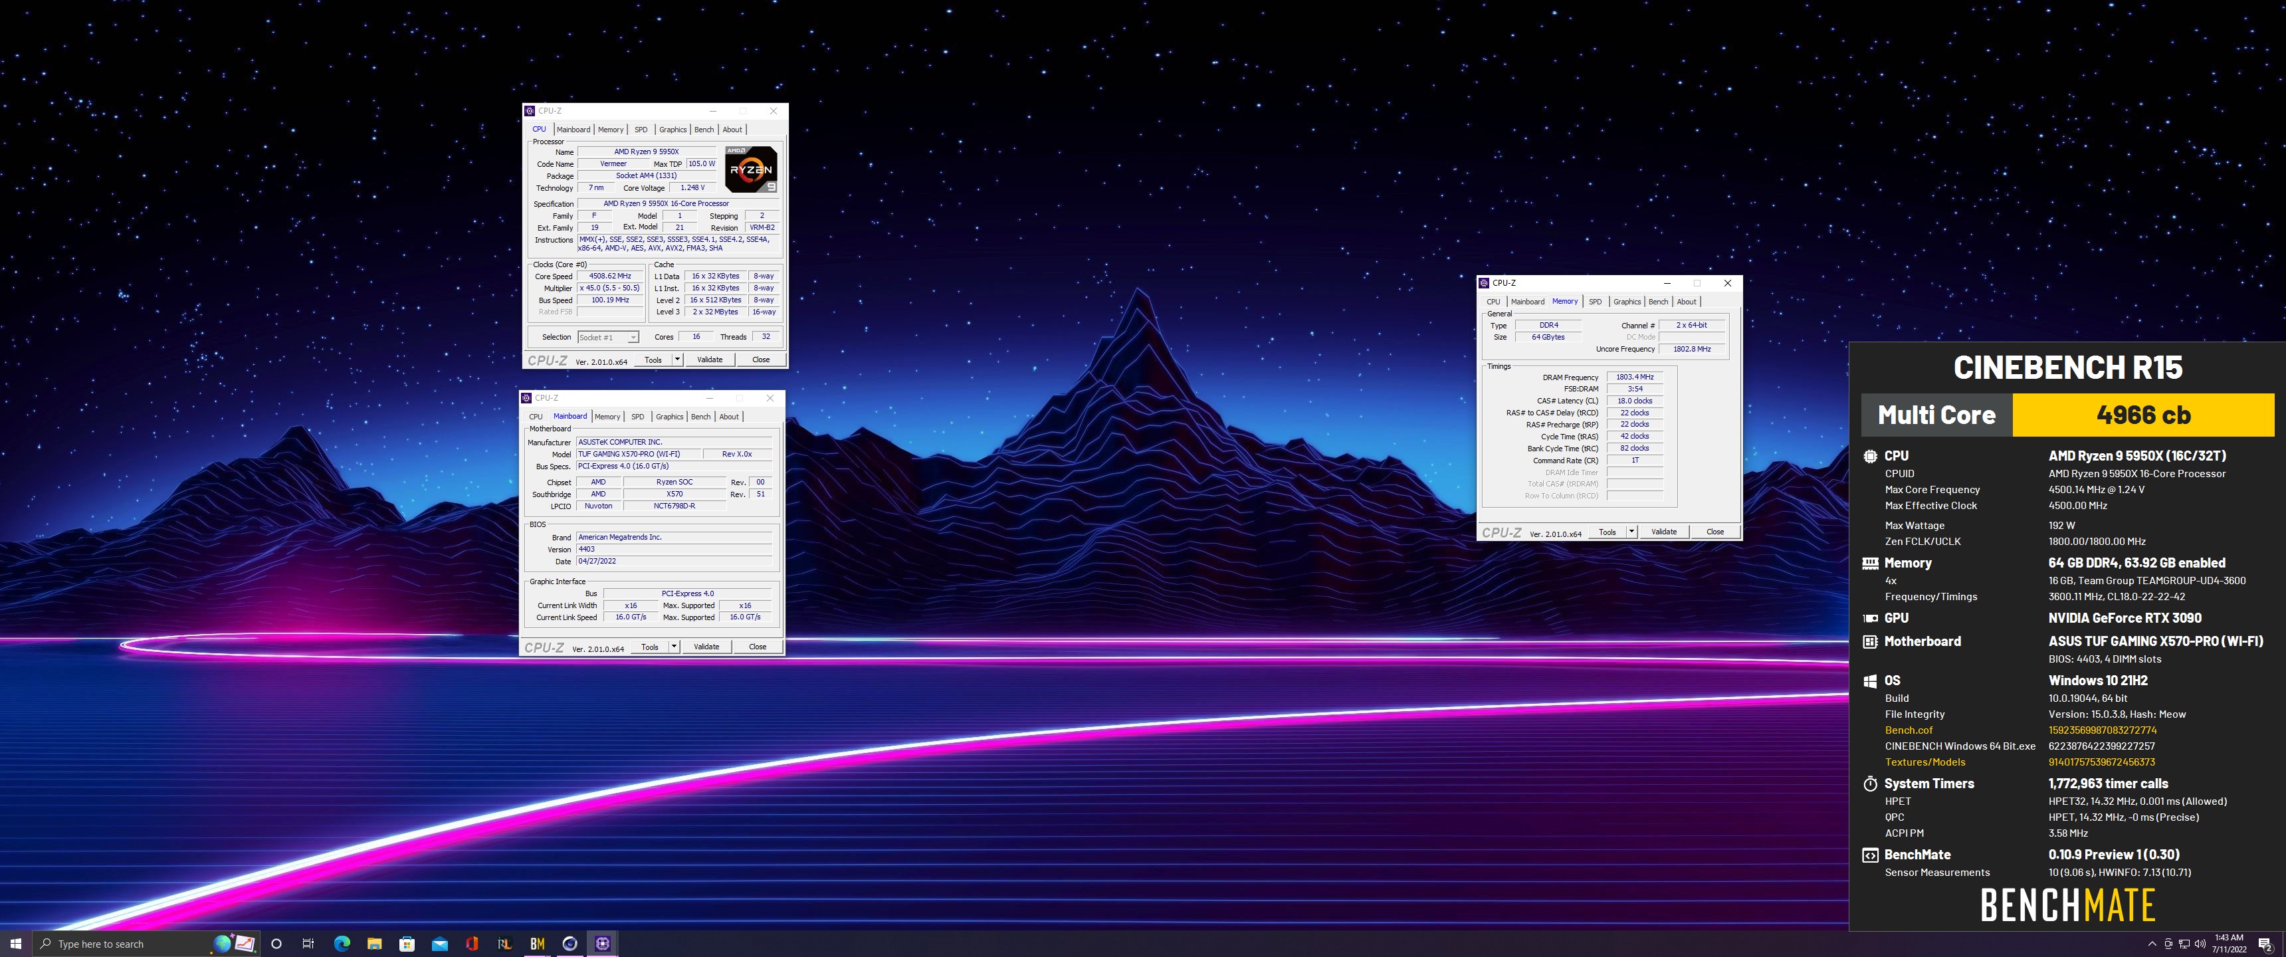This screenshot has width=2286, height=957.
Task: Click 'NVIDIA GeForce RTX 3090' in the BenchMate panel
Action: point(2125,618)
